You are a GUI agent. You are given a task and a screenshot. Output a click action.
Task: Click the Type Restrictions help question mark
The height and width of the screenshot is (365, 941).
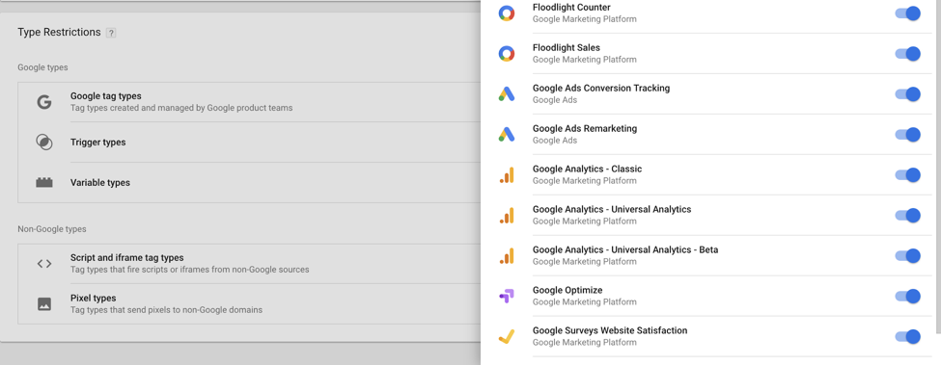111,33
